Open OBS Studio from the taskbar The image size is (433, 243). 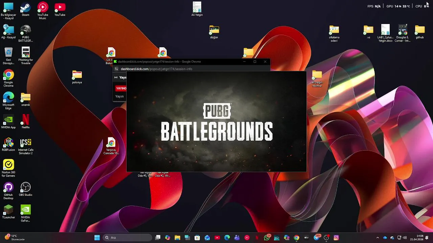click(326, 238)
